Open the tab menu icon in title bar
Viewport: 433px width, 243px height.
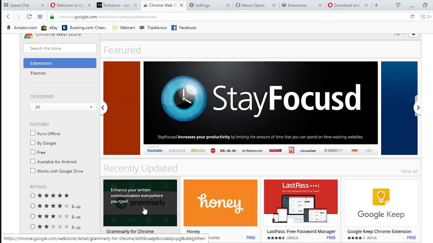[x=398, y=5]
